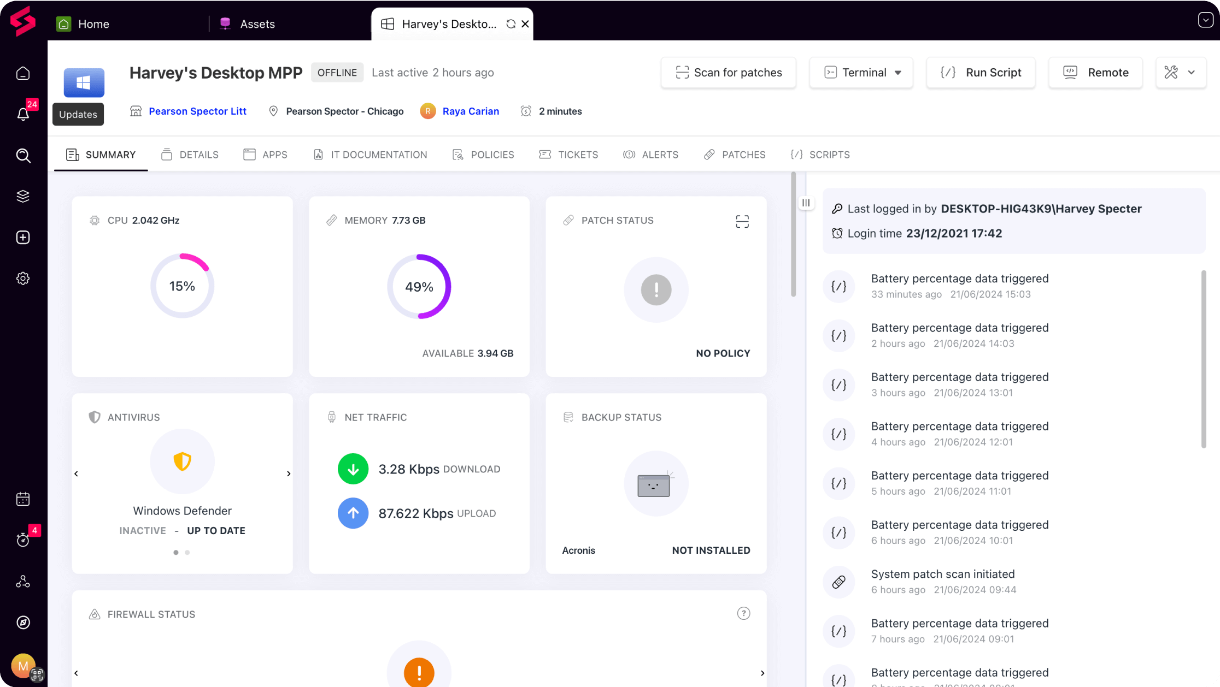The image size is (1220, 687).
Task: Switch to the PATCHES tab
Action: point(735,155)
